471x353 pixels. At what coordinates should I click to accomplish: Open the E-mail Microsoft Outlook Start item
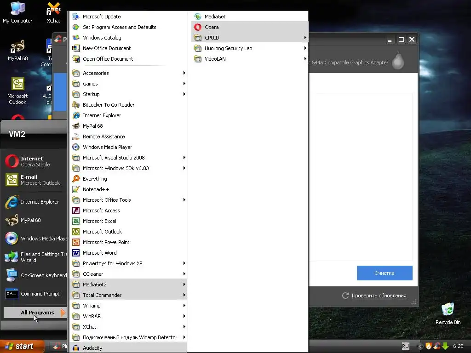pos(35,180)
